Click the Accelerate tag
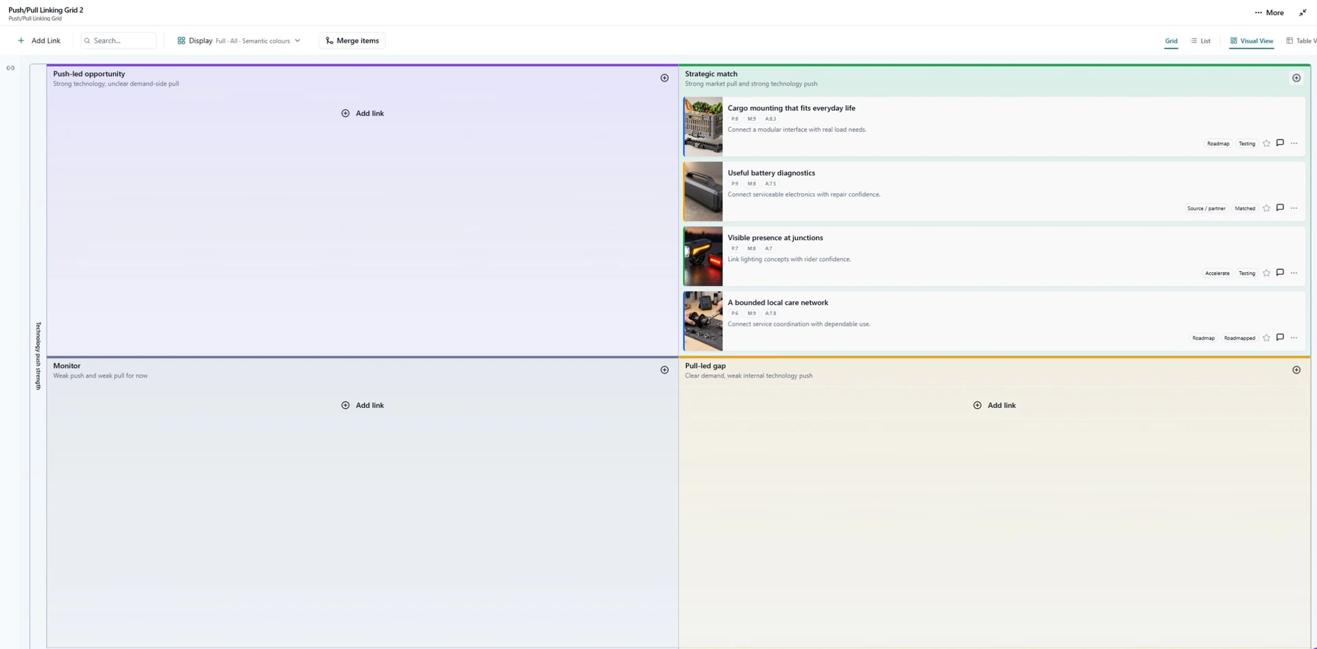The image size is (1317, 649). click(x=1218, y=273)
